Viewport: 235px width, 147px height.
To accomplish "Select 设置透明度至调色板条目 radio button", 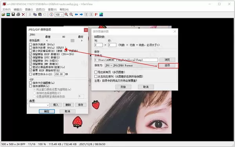I will click(34, 96).
